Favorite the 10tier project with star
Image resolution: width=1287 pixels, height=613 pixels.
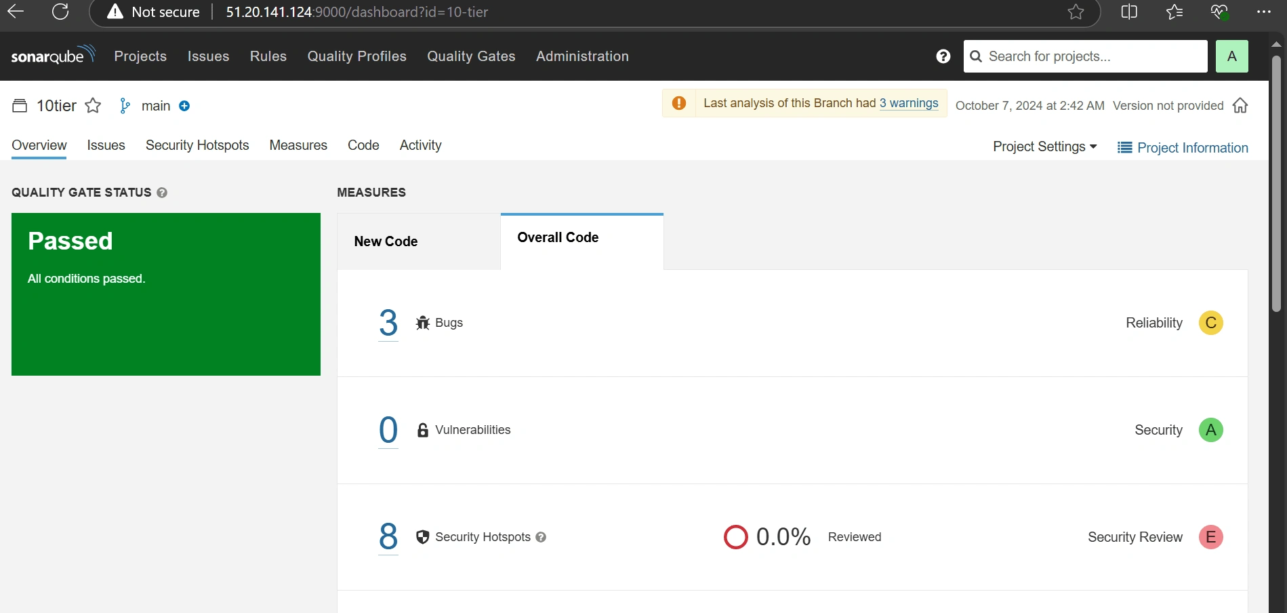[93, 106]
